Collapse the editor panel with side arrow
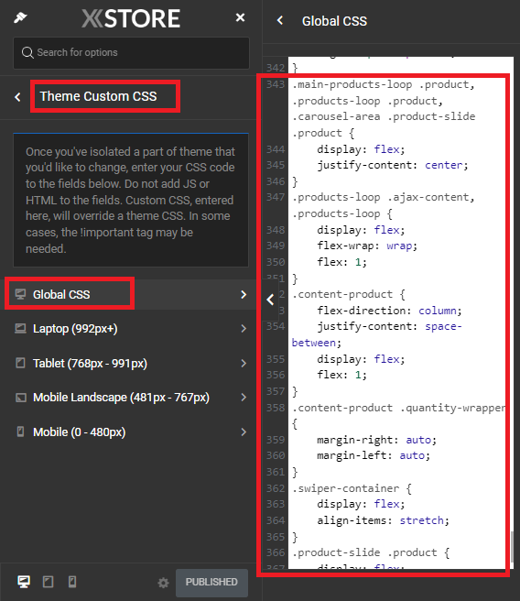Image resolution: width=520 pixels, height=601 pixels. point(271,300)
